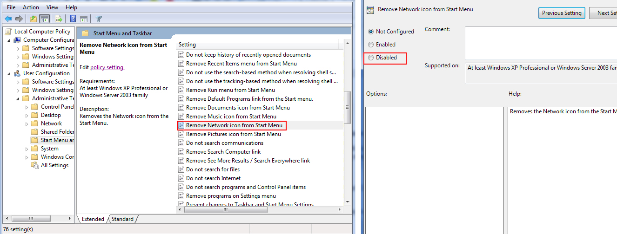Expand Windows Settings under User Configuration
The width and height of the screenshot is (617, 234).
click(18, 90)
